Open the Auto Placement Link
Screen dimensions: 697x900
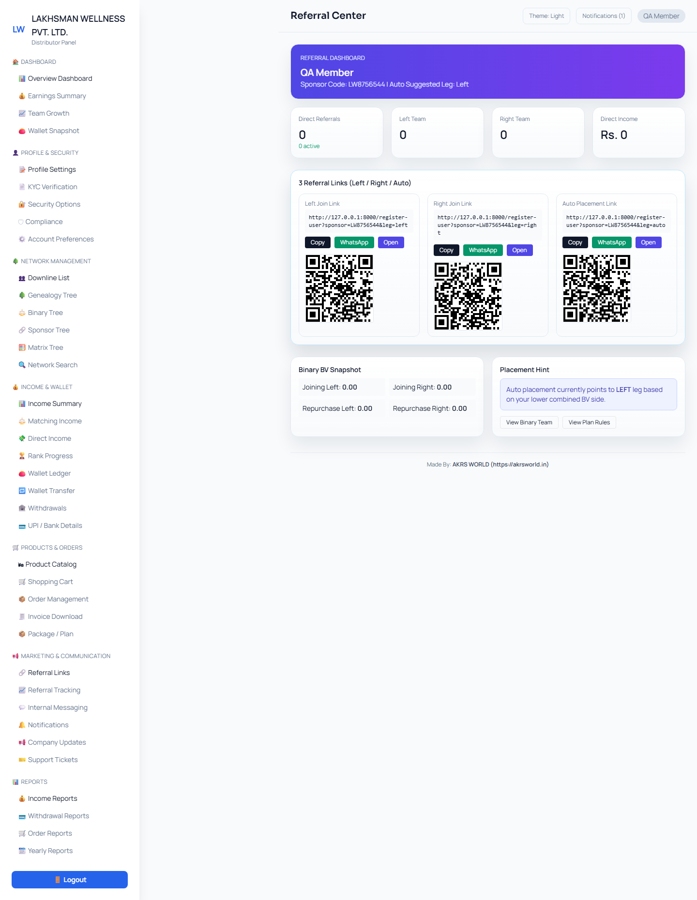648,242
